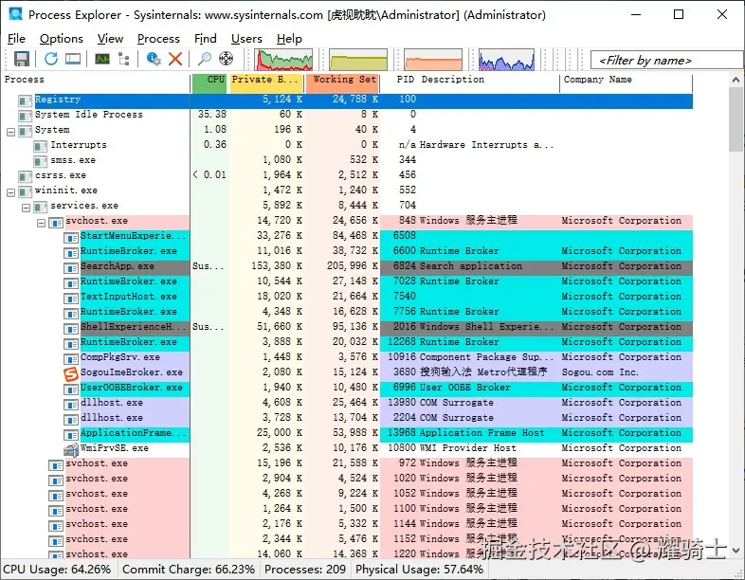Collapse the services.exe tree node

coord(27,208)
